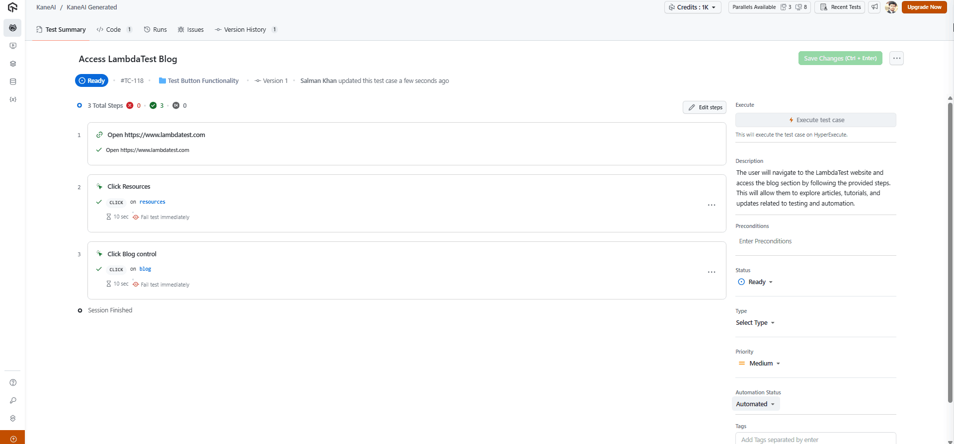This screenshot has height=444, width=954.
Task: Click the Edit steps button
Action: pos(705,107)
